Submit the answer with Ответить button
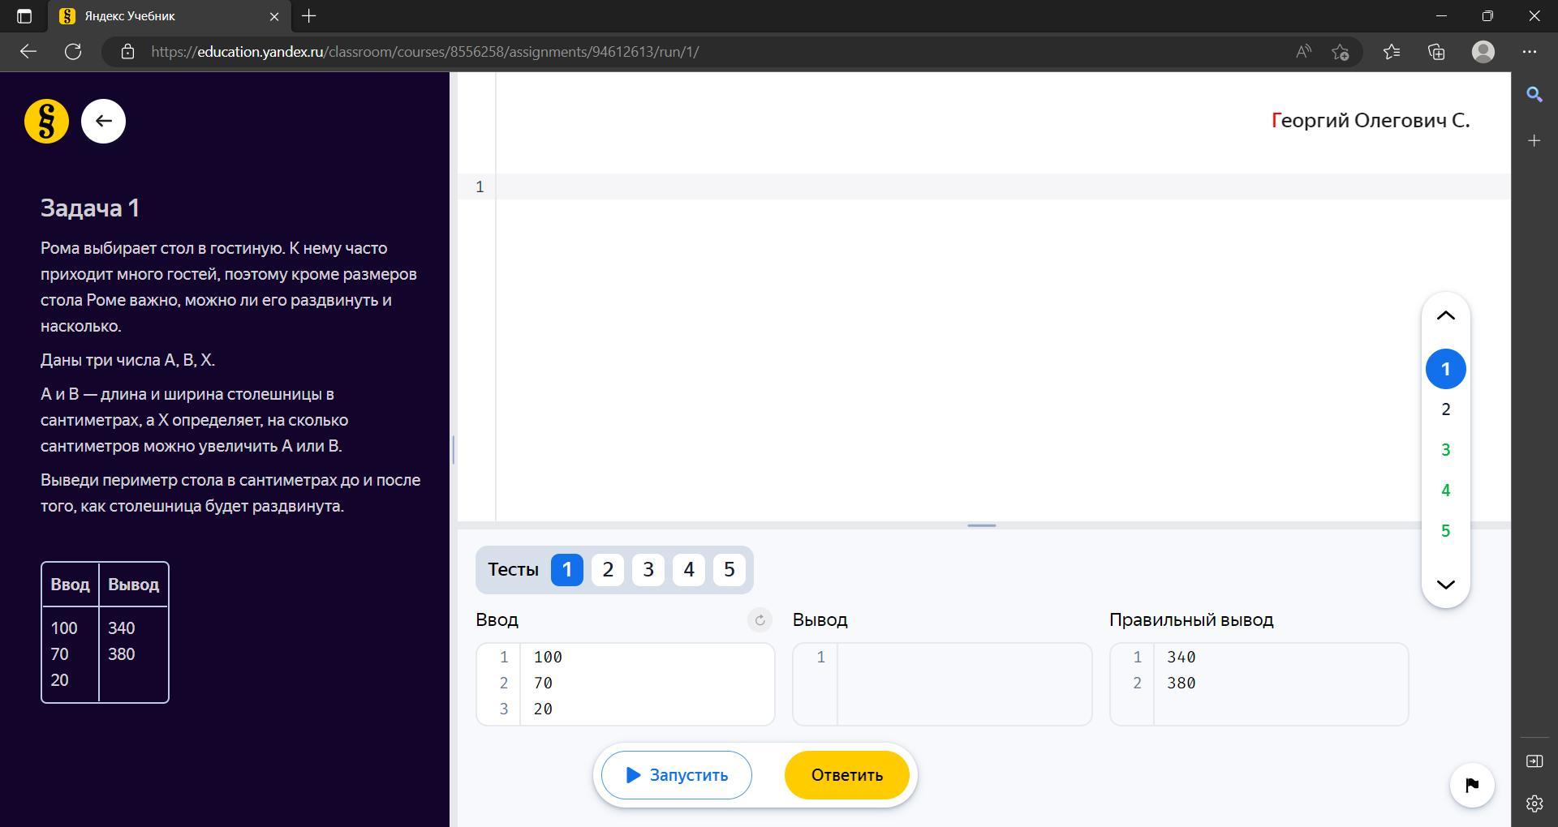1558x827 pixels. 847,775
